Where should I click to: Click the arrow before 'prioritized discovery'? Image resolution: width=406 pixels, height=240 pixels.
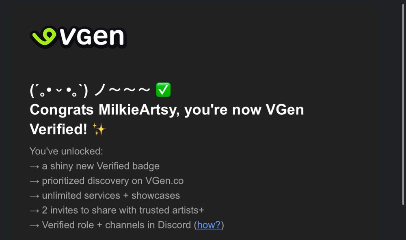point(34,181)
